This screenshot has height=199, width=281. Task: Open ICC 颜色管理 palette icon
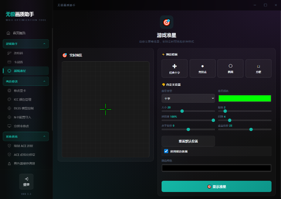click(x=9, y=99)
